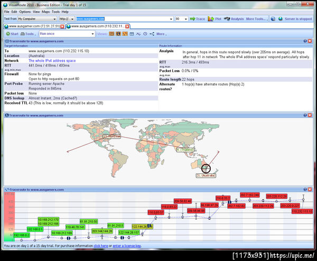Viewport: 317px width, 261px height.
Task: Open the Analysis tool
Action: [x=234, y=19]
